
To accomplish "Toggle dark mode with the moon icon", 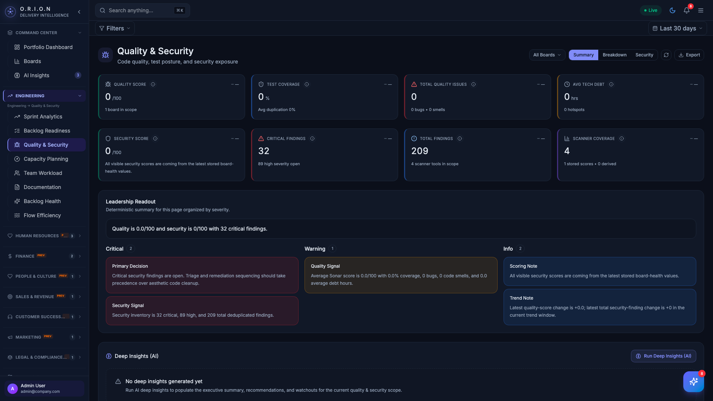I will point(673,10).
